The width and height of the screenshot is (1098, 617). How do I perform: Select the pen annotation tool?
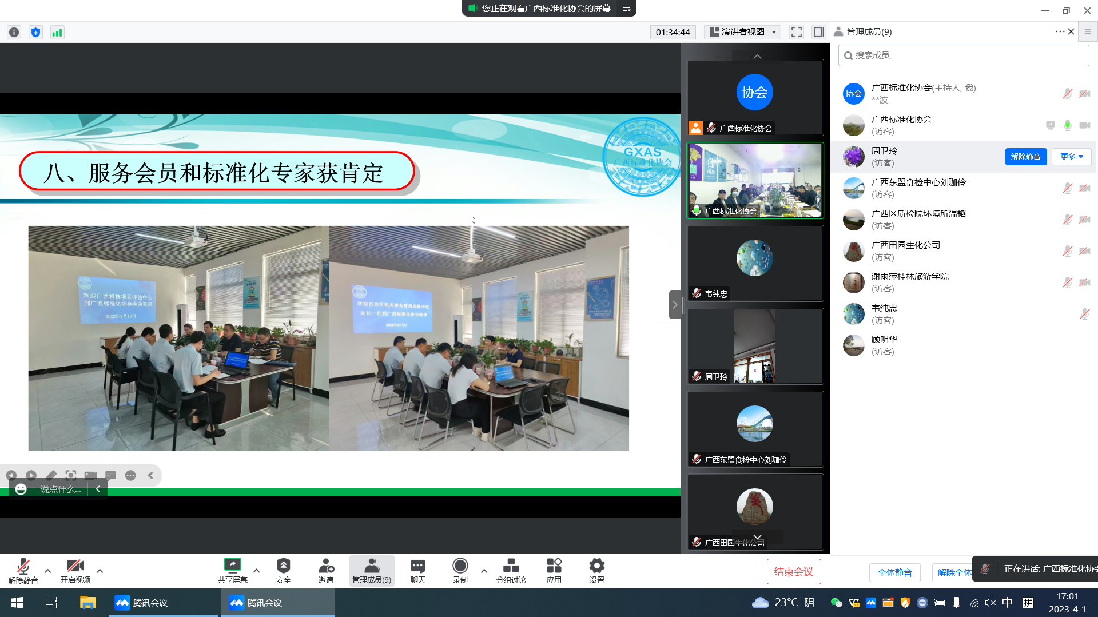point(51,475)
